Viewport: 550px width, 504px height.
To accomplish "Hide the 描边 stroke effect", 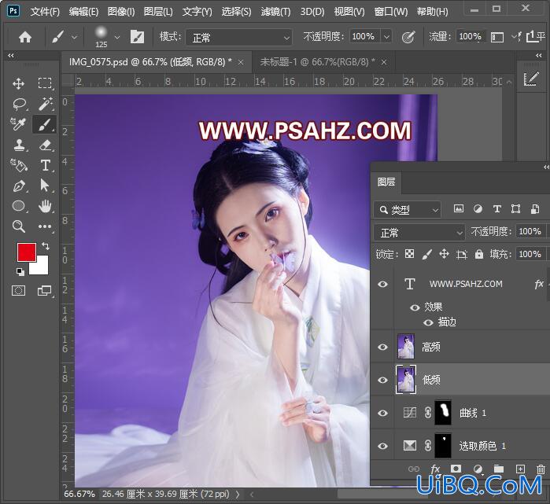I will point(428,322).
